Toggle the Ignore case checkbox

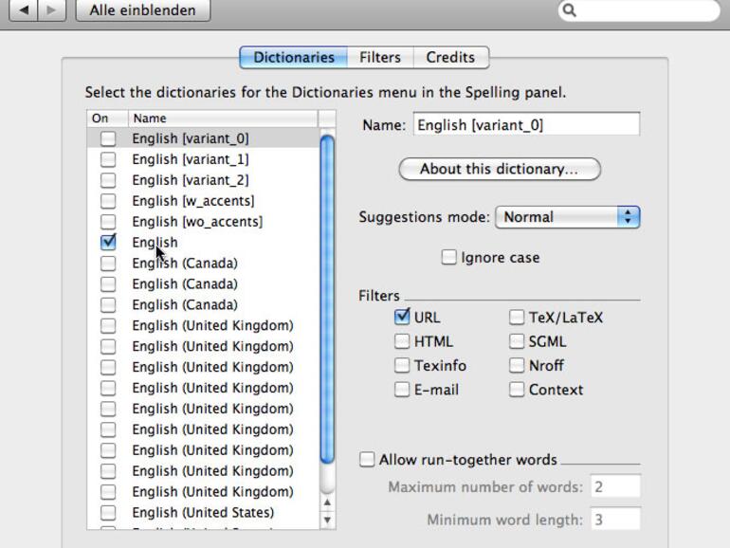coord(448,257)
